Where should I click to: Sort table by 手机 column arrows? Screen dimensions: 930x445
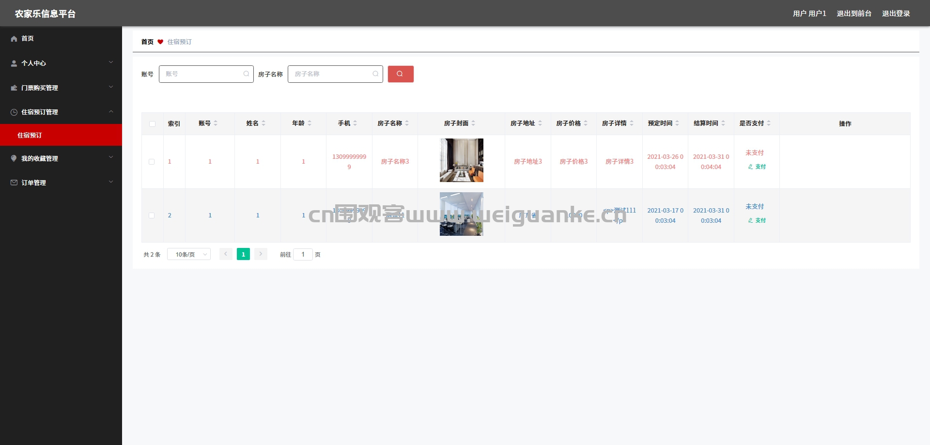pos(355,123)
